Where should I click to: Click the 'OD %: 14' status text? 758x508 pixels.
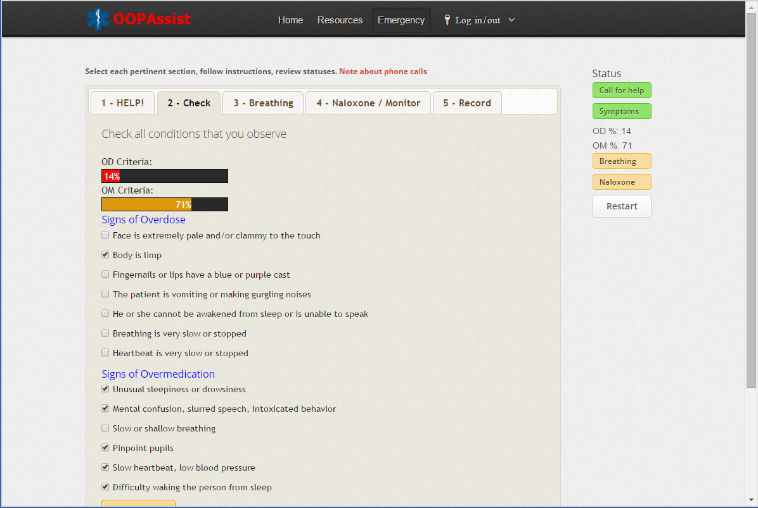(612, 131)
